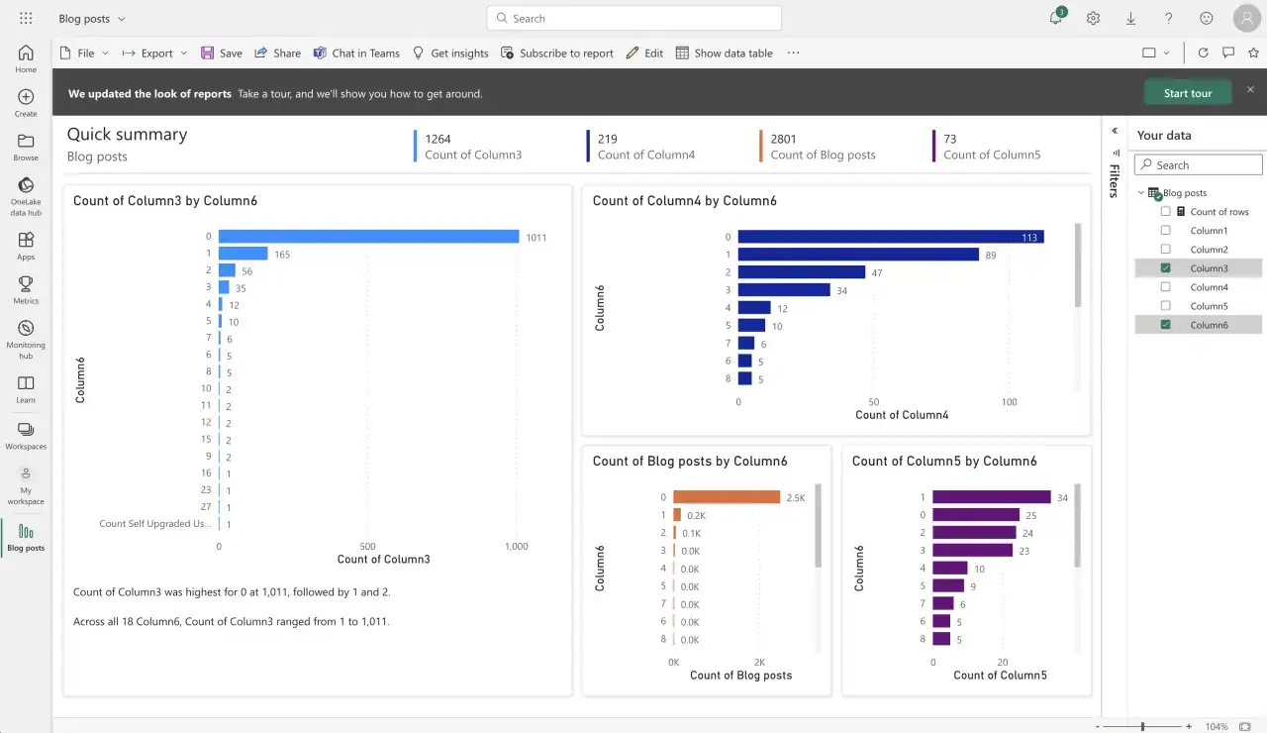Check the Column1 field checkbox

pos(1165,231)
